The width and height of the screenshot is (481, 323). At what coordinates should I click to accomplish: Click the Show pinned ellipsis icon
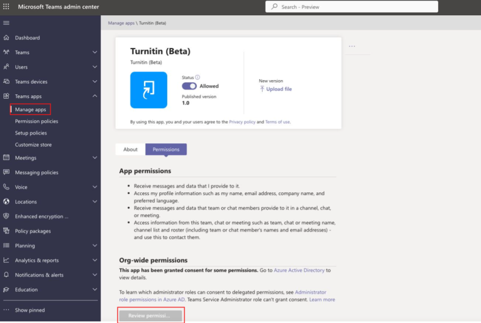pos(6,310)
